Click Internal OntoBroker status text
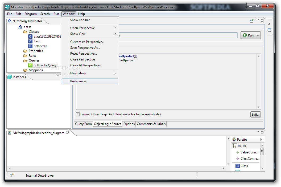The width and height of the screenshot is (281, 187). [x=40, y=176]
